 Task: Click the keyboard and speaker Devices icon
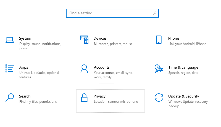click(x=84, y=40)
